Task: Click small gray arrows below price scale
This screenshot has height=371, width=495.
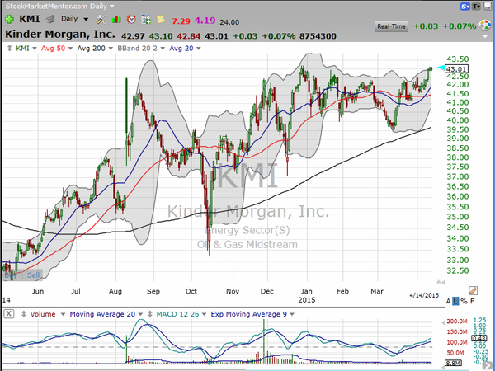Action: pyautogui.click(x=441, y=282)
